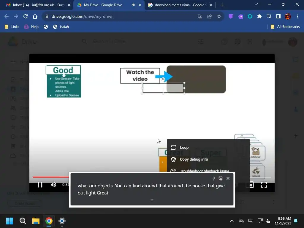Open the tab search dropdown arrow
This screenshot has width=304, height=228.
point(256,4)
